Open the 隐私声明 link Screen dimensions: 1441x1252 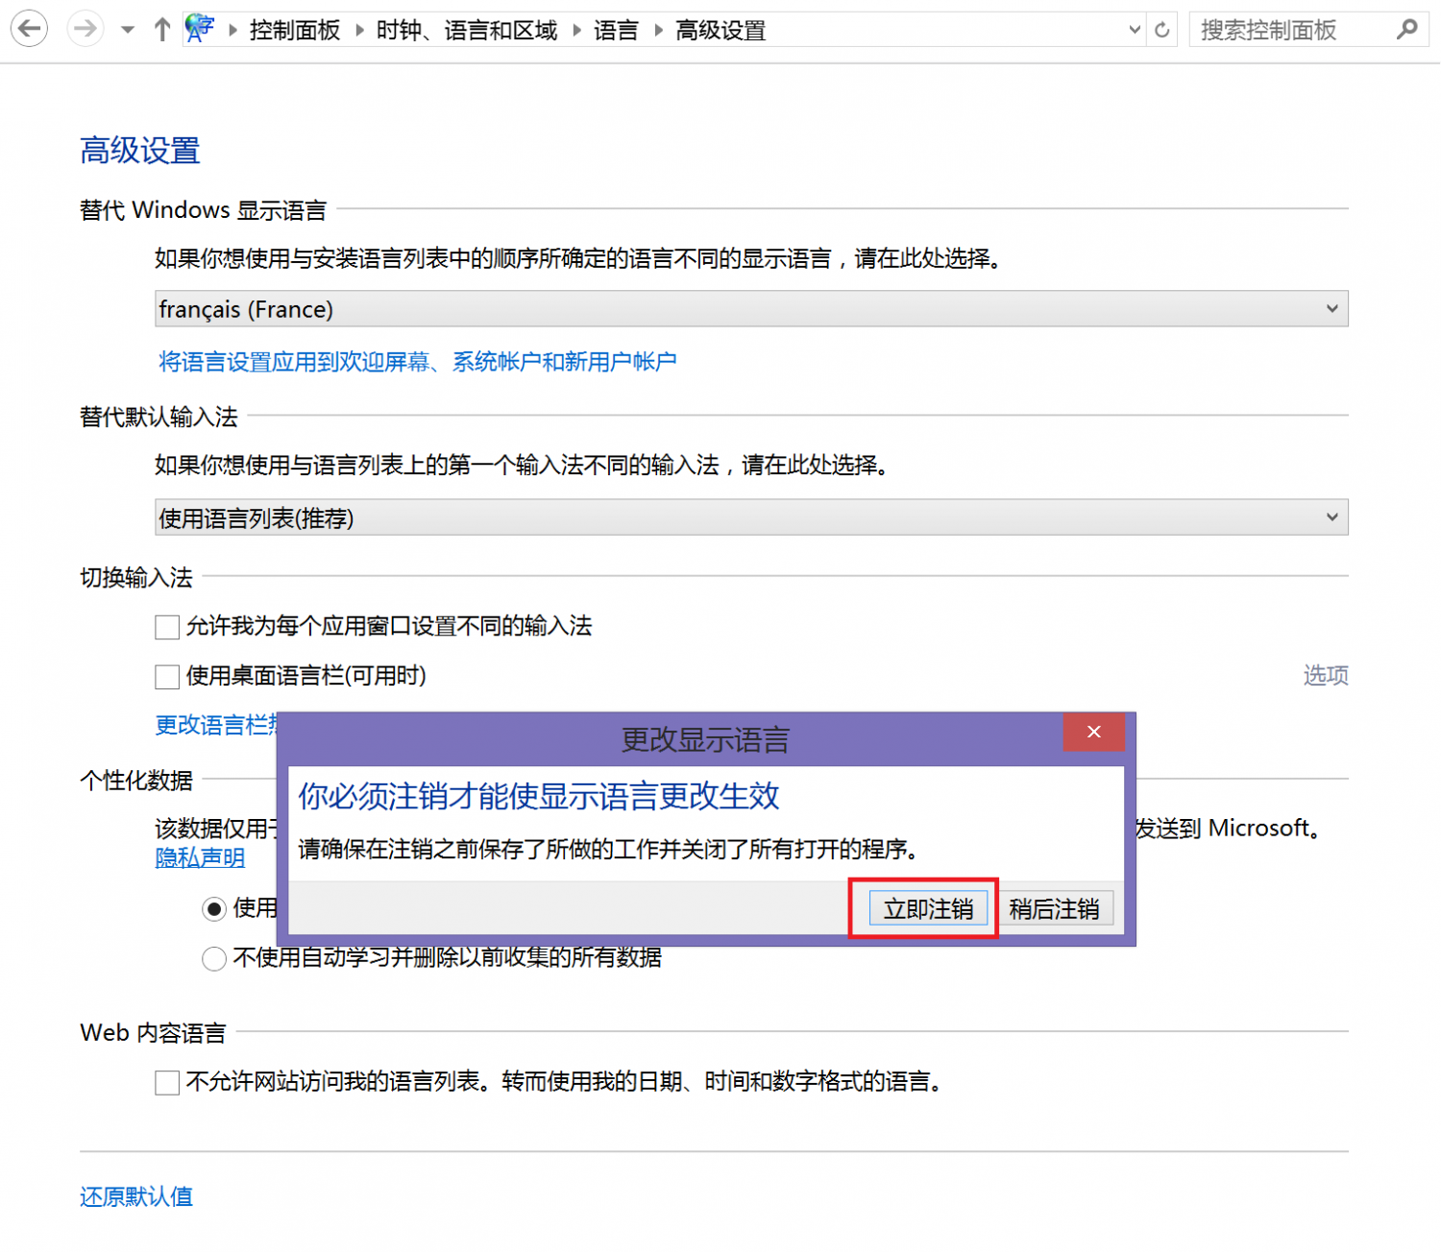pos(201,858)
